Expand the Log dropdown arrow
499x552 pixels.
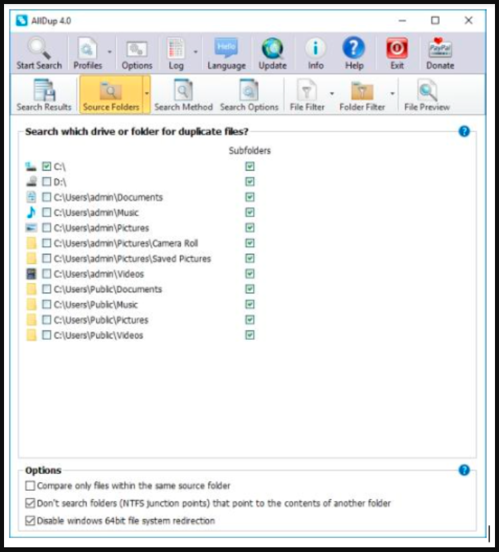tap(196, 52)
